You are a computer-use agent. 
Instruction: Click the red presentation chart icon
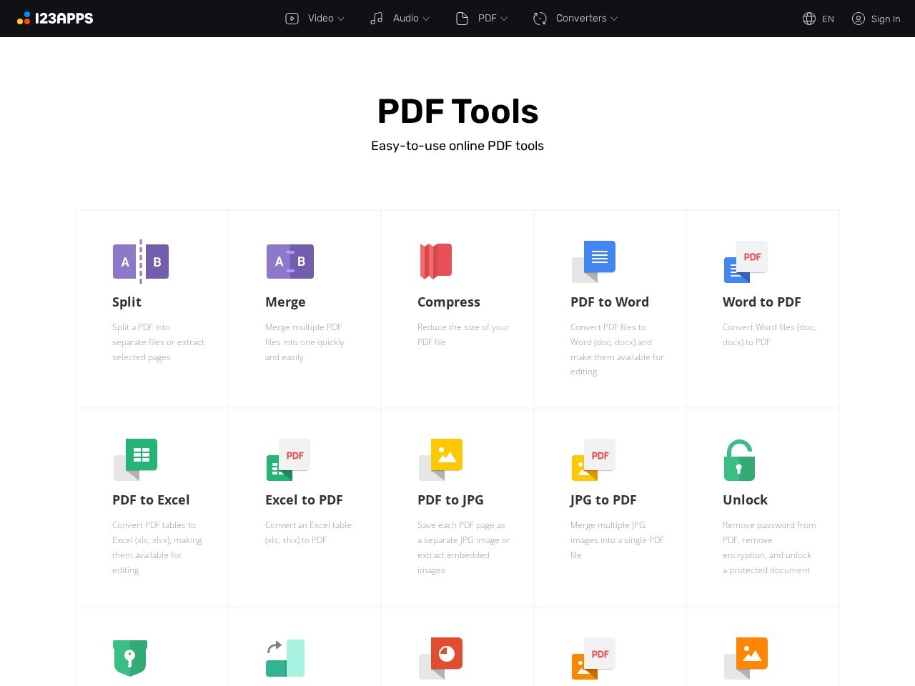click(x=440, y=658)
